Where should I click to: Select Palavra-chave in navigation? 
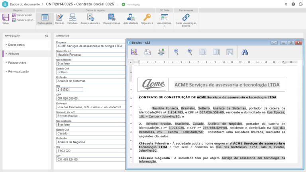(x=16, y=63)
